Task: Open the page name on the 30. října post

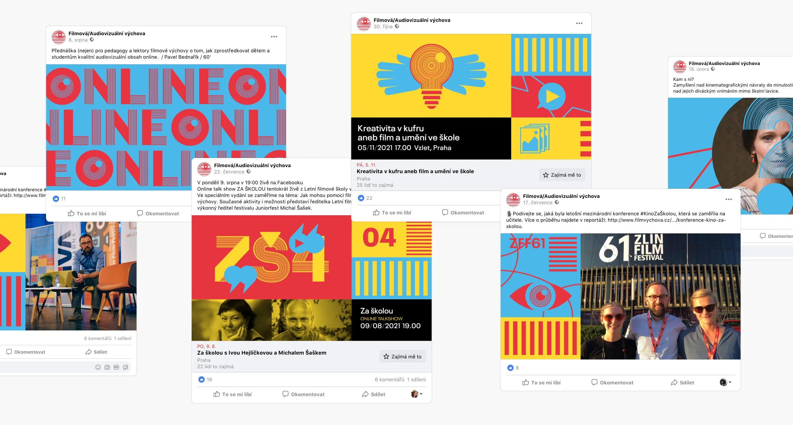Action: tap(412, 20)
